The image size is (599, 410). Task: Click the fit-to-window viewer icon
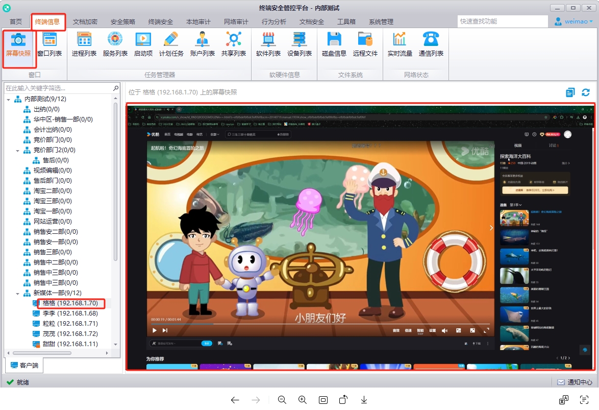click(x=323, y=400)
